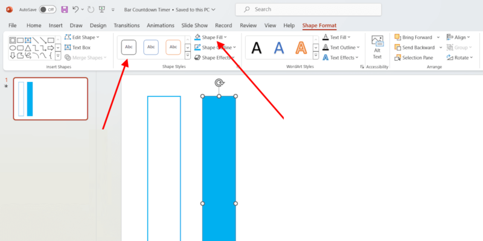Open Customize Quick Access Toolbar dropdown
Screen dimensions: 483x241
coord(113,10)
